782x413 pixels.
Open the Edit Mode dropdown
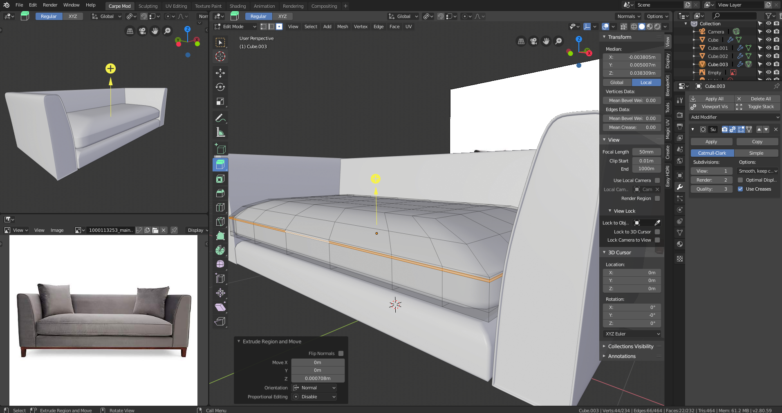[235, 27]
